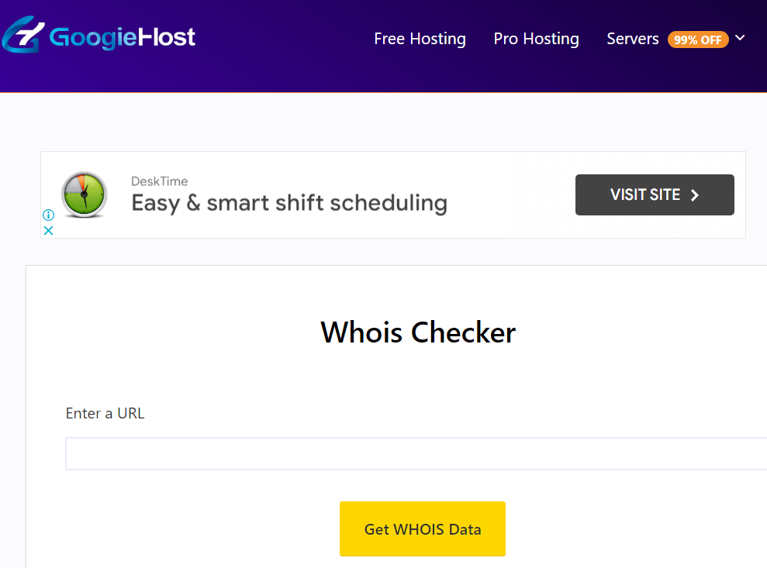767x568 pixels.
Task: Open the Servers menu
Action: (x=633, y=38)
